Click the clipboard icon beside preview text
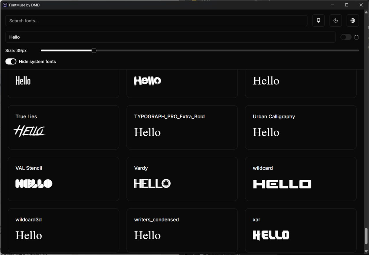This screenshot has height=255, width=369. 356,37
